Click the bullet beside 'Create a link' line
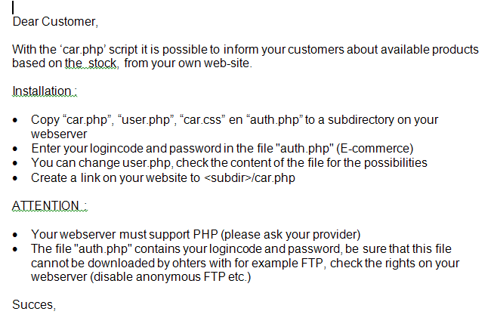The height and width of the screenshot is (336, 491). click(x=17, y=179)
